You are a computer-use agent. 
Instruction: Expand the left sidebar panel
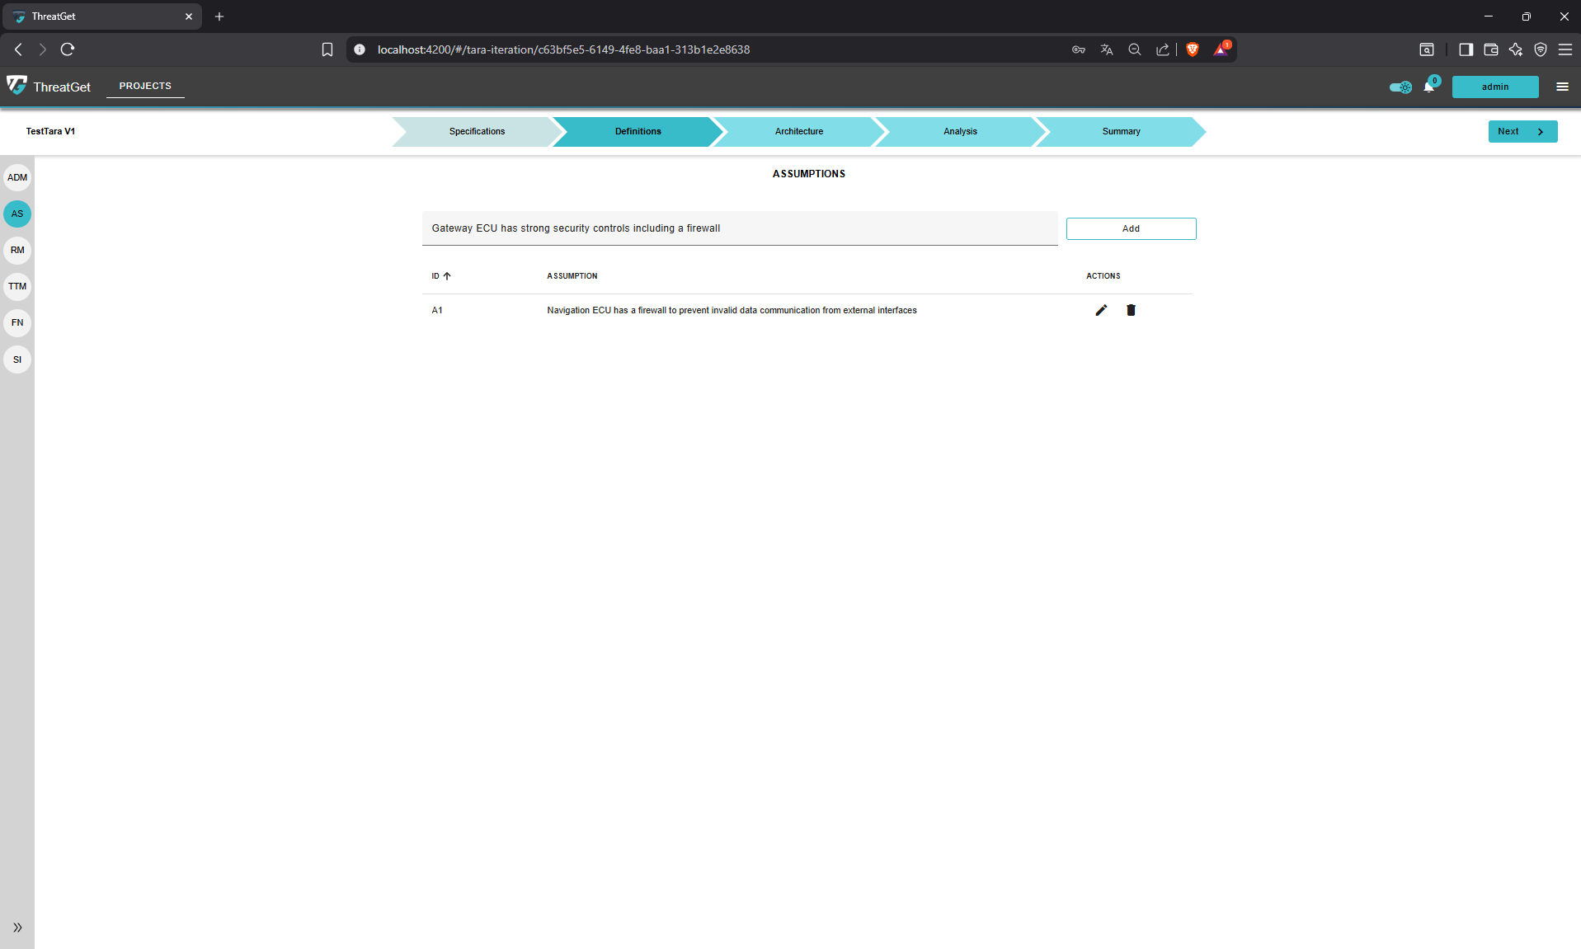click(17, 928)
